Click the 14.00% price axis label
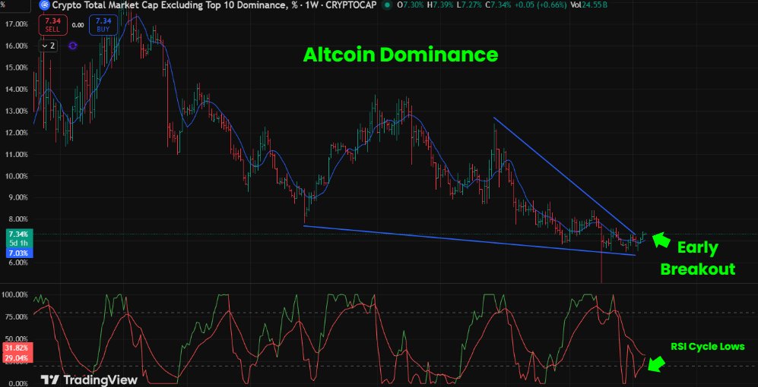 coord(16,90)
